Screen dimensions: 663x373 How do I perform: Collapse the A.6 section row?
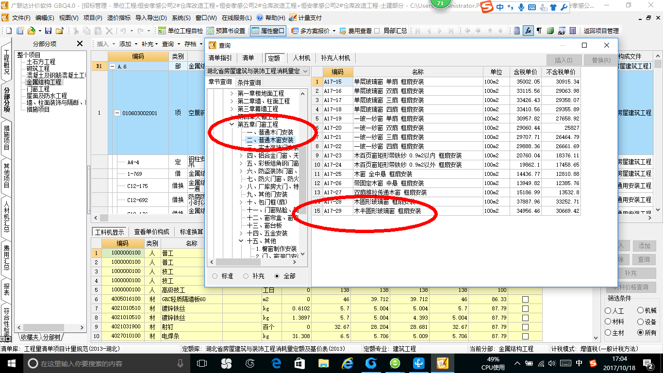(x=113, y=67)
